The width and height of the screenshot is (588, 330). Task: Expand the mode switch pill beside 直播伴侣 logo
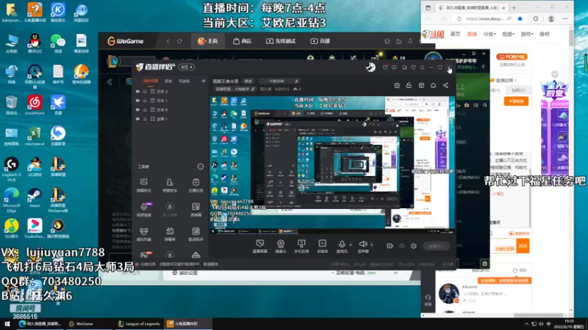pos(187,67)
